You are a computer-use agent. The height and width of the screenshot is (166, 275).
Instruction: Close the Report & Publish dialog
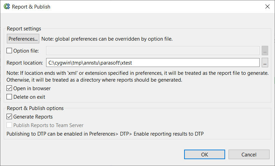coord(267,6)
